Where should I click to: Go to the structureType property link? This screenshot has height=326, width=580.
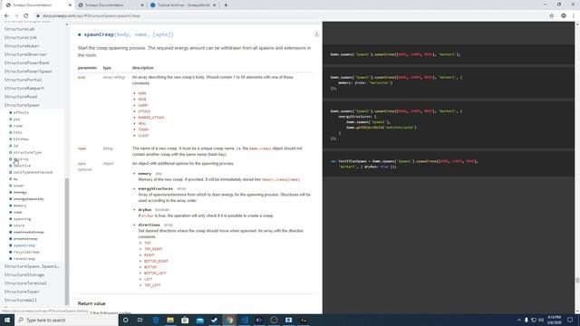28,153
